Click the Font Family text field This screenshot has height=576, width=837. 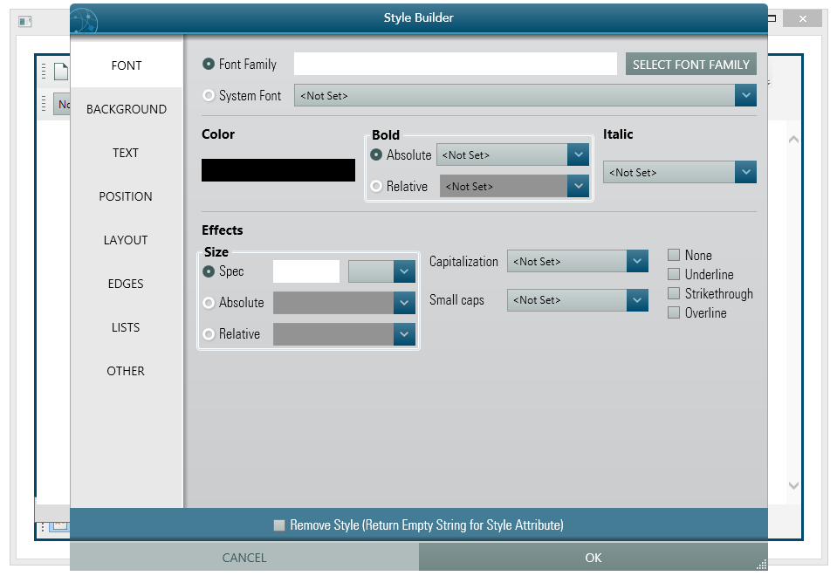pyautogui.click(x=455, y=64)
